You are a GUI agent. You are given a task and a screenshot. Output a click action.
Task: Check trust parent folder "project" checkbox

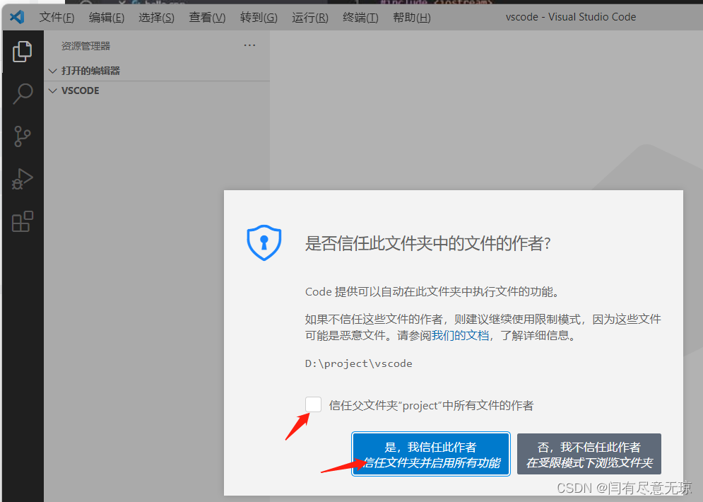314,404
